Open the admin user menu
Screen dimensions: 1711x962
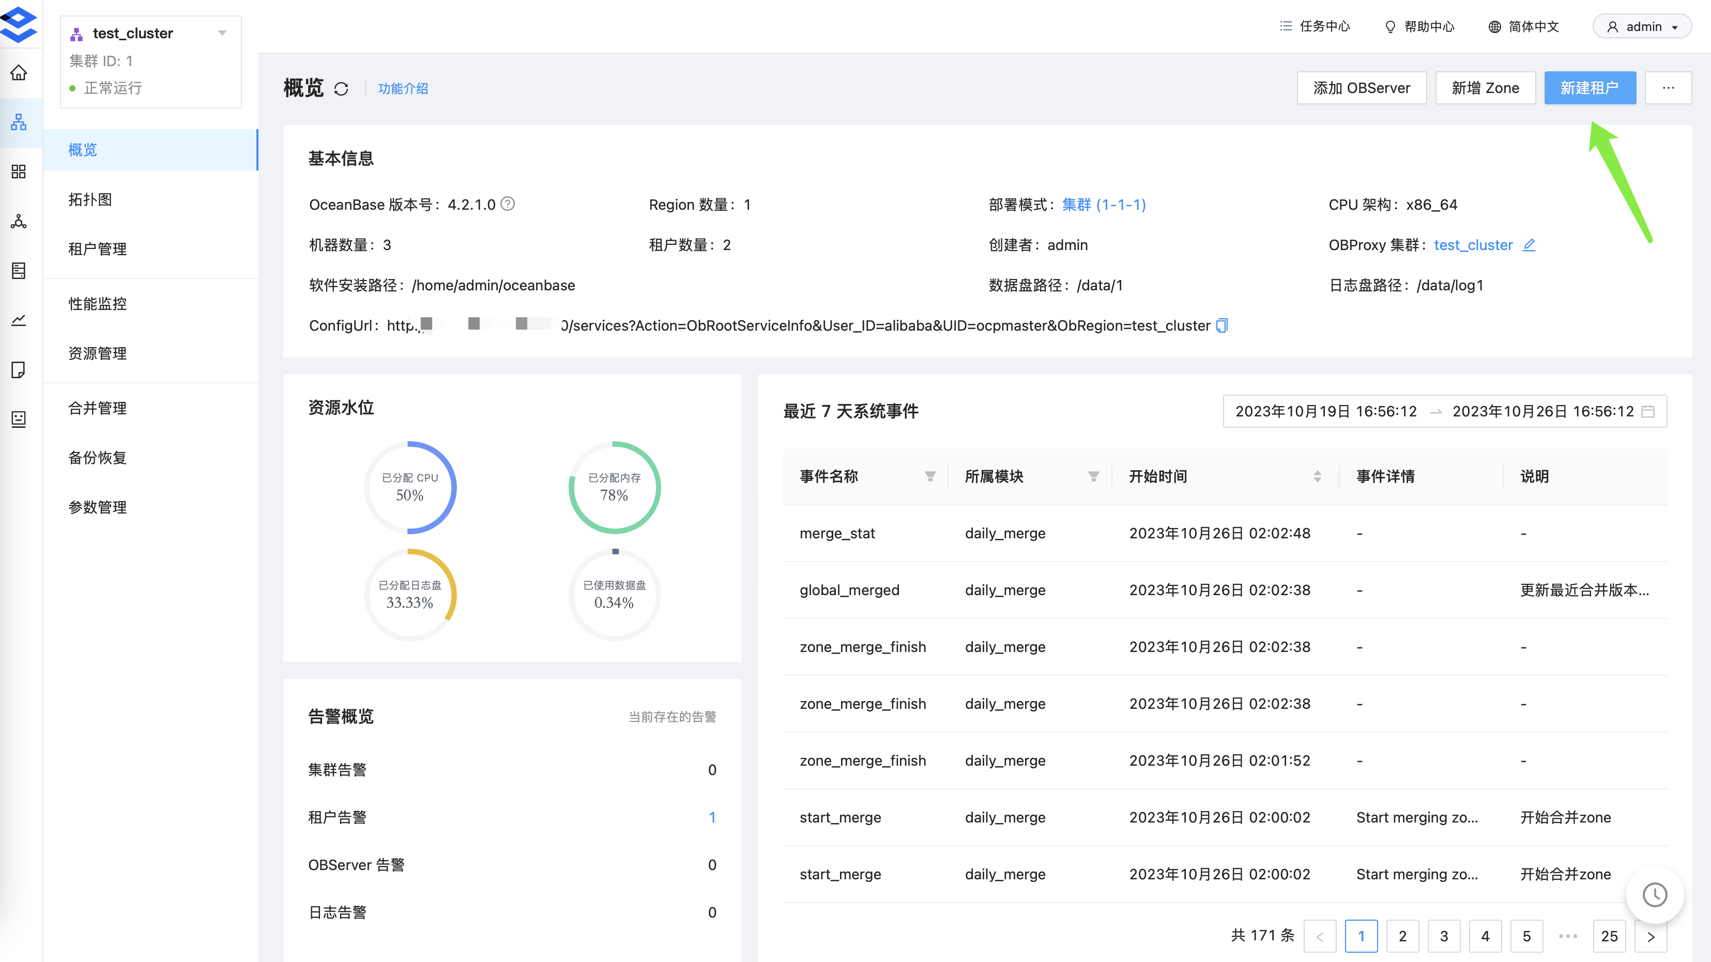[1642, 26]
